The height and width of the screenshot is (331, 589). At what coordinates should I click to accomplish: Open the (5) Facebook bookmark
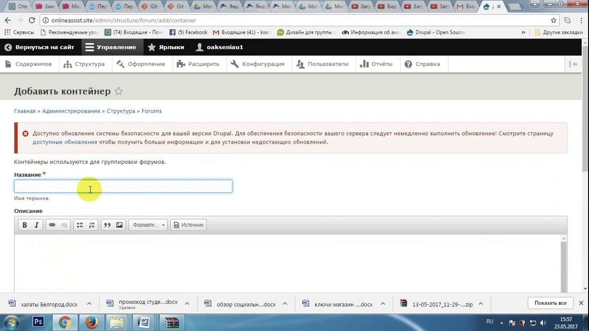(x=189, y=32)
